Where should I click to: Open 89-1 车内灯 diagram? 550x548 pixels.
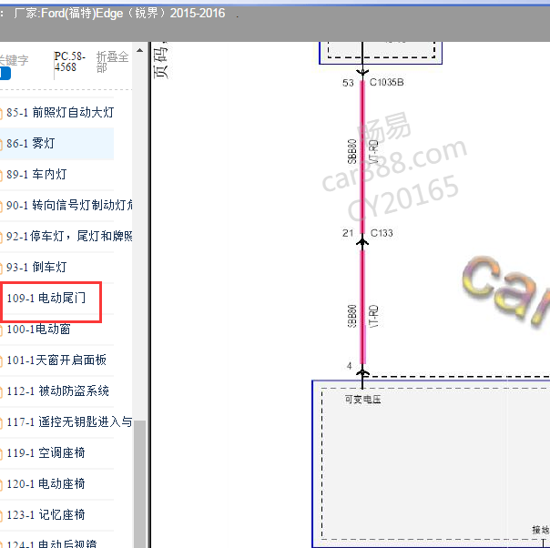tap(36, 174)
